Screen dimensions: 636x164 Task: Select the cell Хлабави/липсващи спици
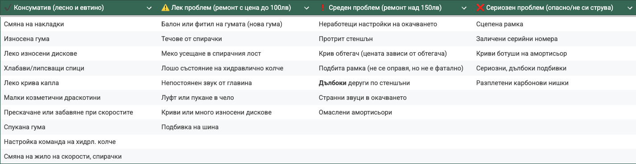point(79,68)
